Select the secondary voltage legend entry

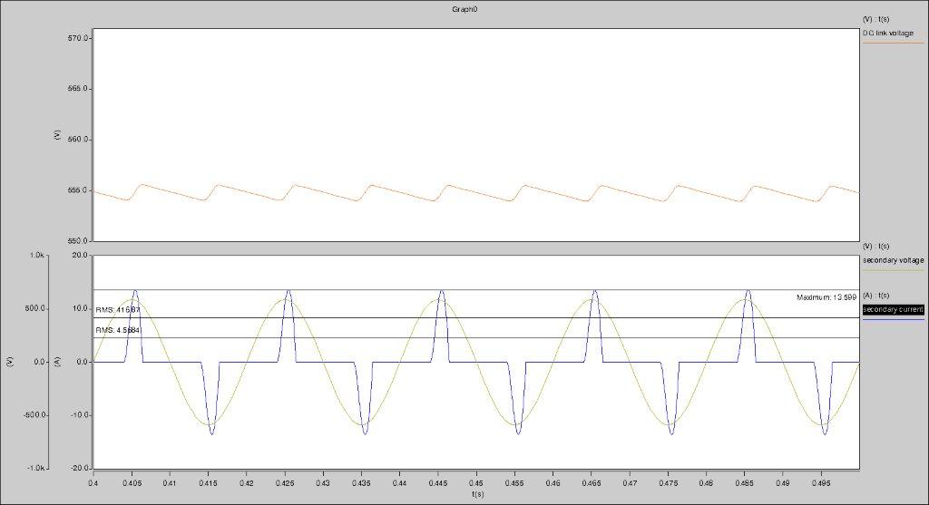pos(894,259)
